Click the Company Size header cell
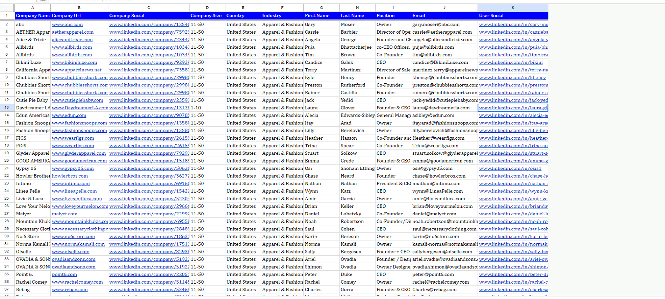 tap(207, 16)
